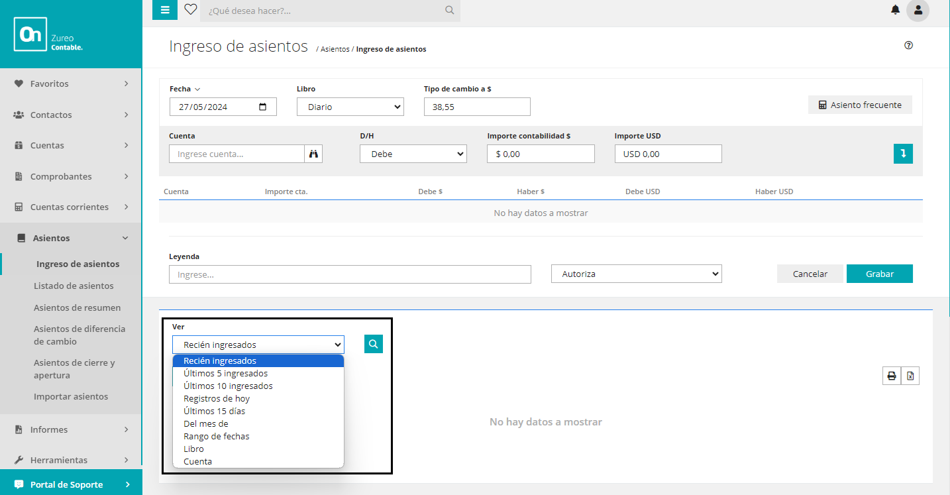Click the help question mark icon

[908, 46]
